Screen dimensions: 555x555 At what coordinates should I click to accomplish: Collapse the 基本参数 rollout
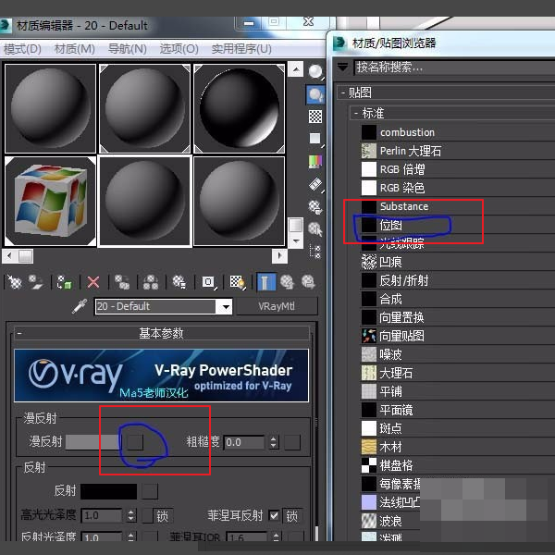19,333
